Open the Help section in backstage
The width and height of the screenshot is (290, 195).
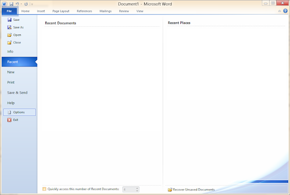[11, 103]
